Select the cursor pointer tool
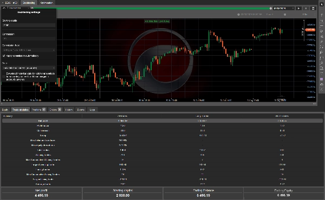The image size is (325, 200). click(x=322, y=4)
